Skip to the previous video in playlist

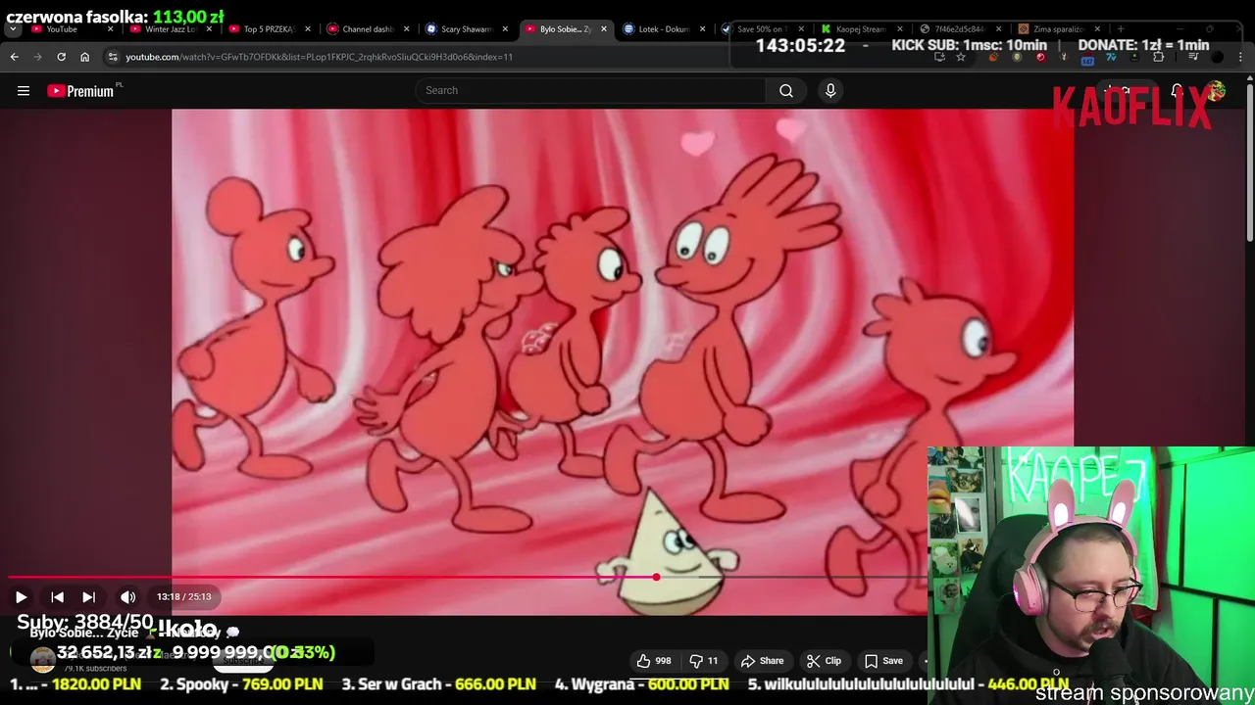pyautogui.click(x=57, y=596)
